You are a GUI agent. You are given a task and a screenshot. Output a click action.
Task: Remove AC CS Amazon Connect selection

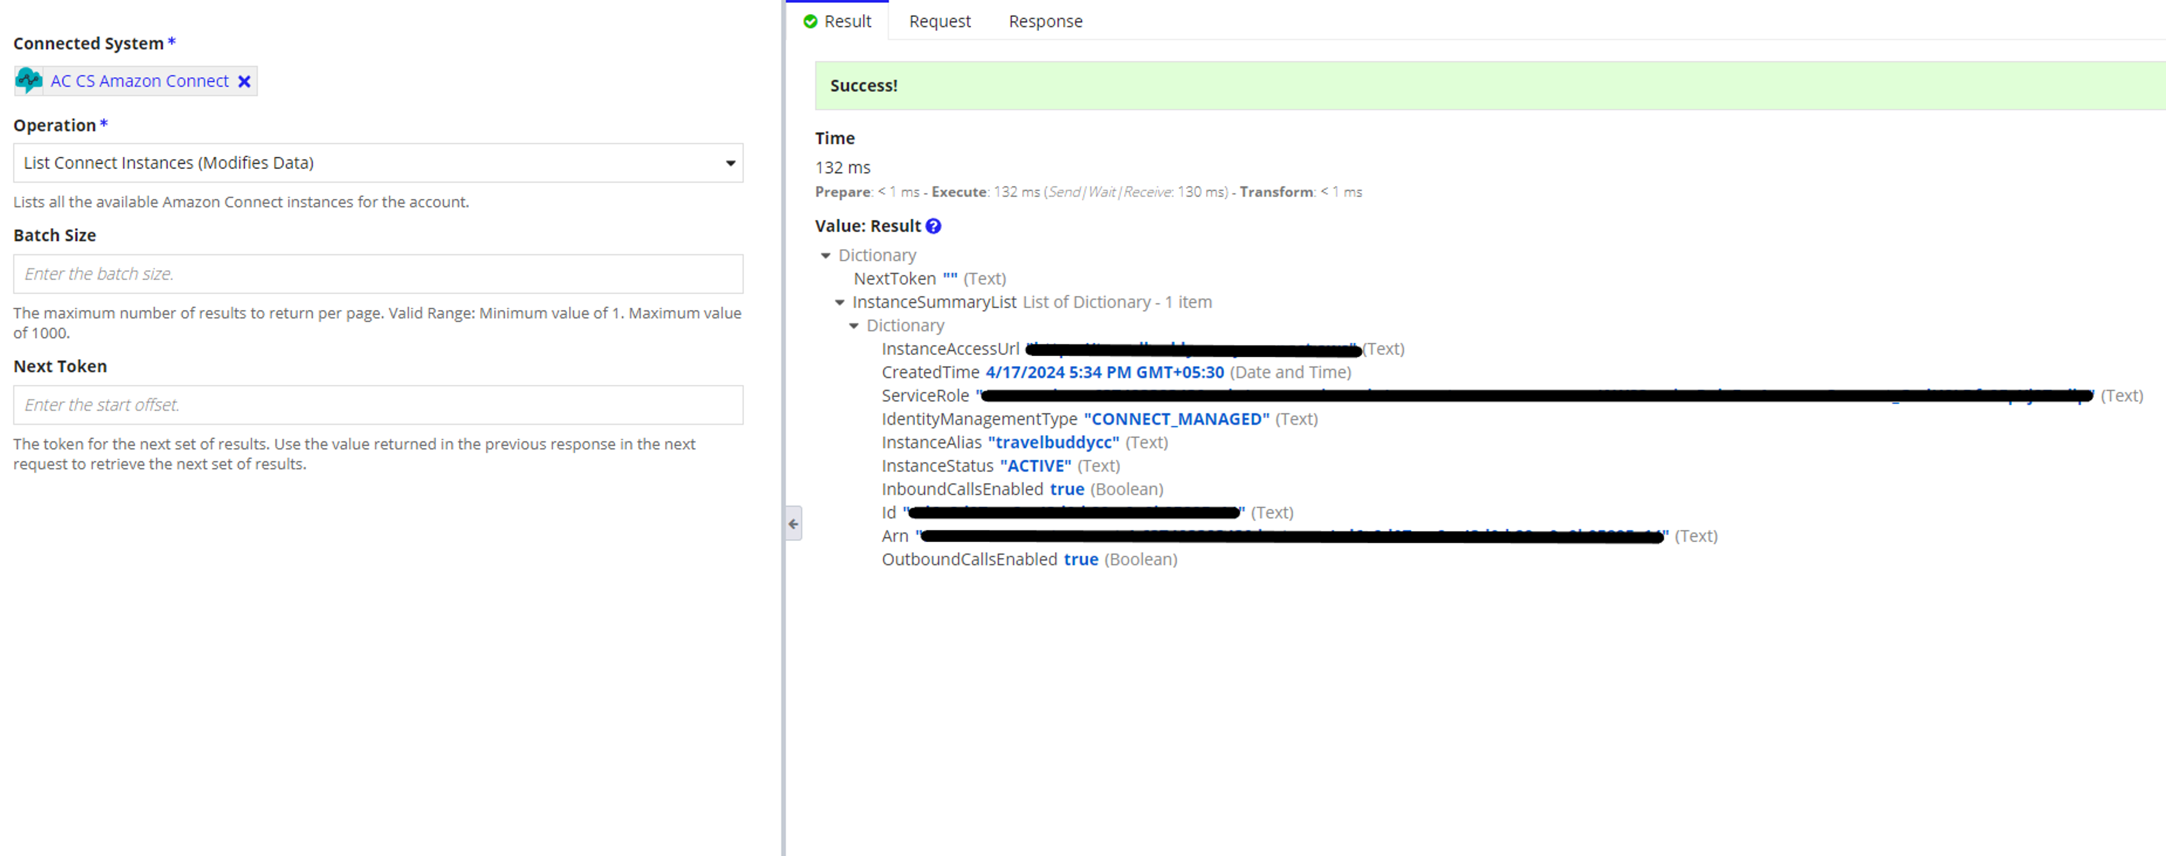coord(244,82)
